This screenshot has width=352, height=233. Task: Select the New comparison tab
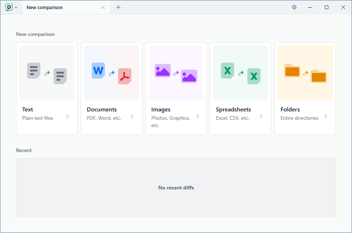[58, 7]
